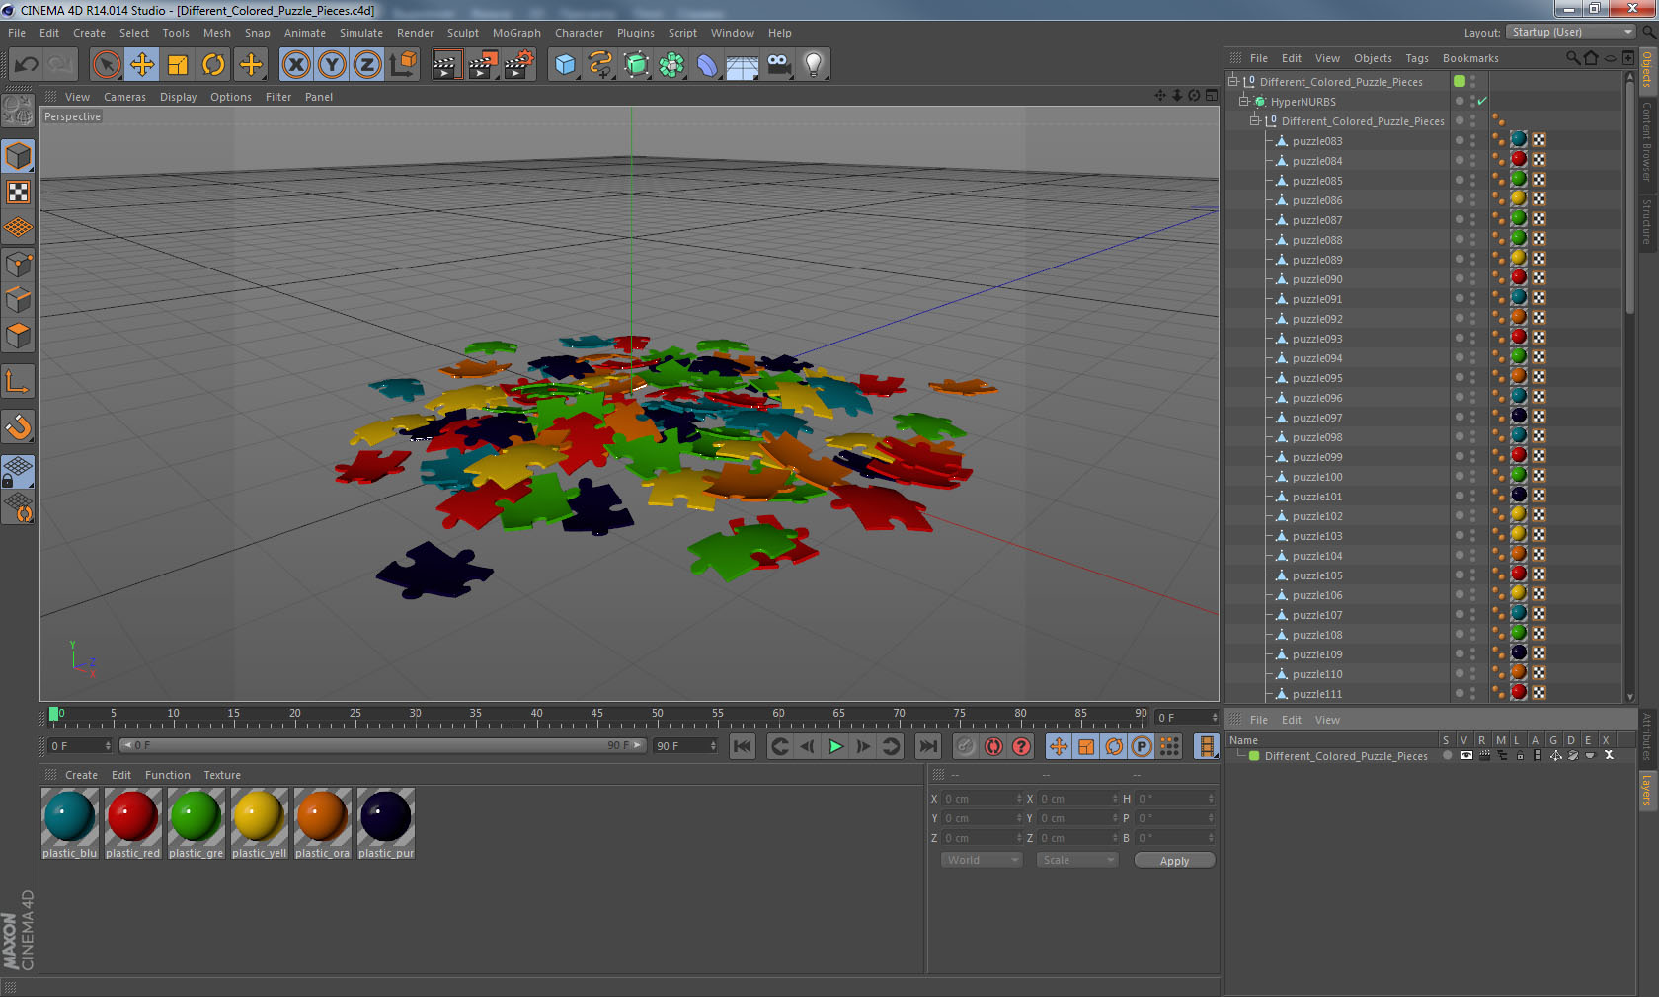1659x997 pixels.
Task: Collapse the HyperNURBS tree node
Action: click(1244, 101)
